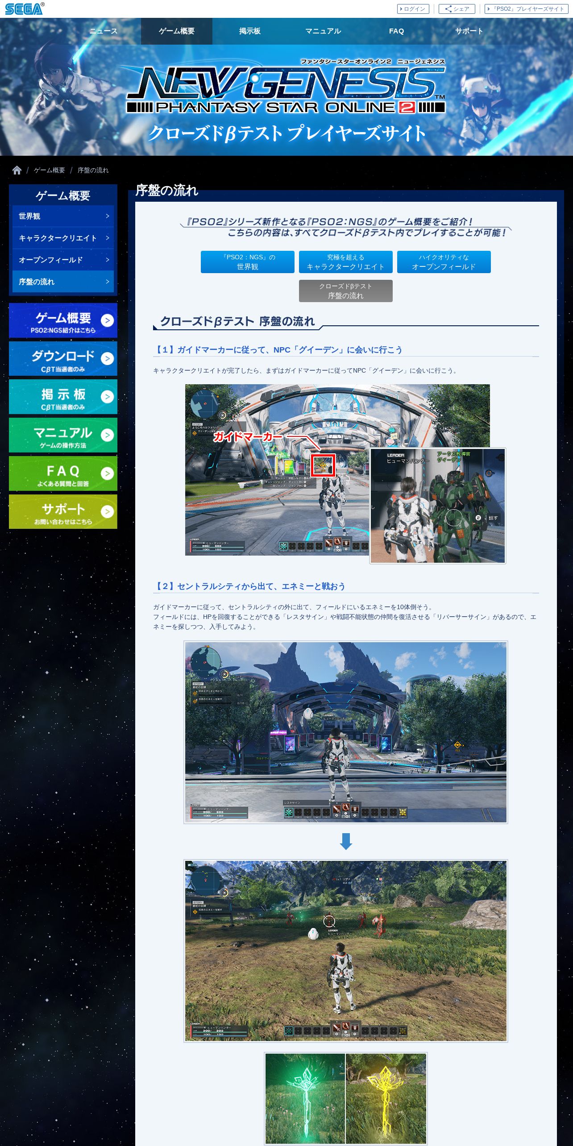
Task: Select 序盤の流れ in sidebar menu
Action: (63, 282)
